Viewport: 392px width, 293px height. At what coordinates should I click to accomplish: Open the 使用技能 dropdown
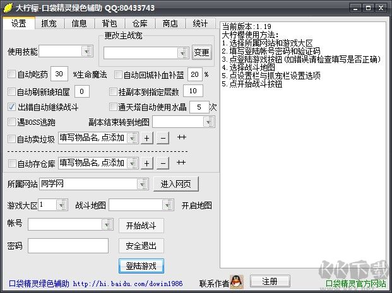coord(87,52)
